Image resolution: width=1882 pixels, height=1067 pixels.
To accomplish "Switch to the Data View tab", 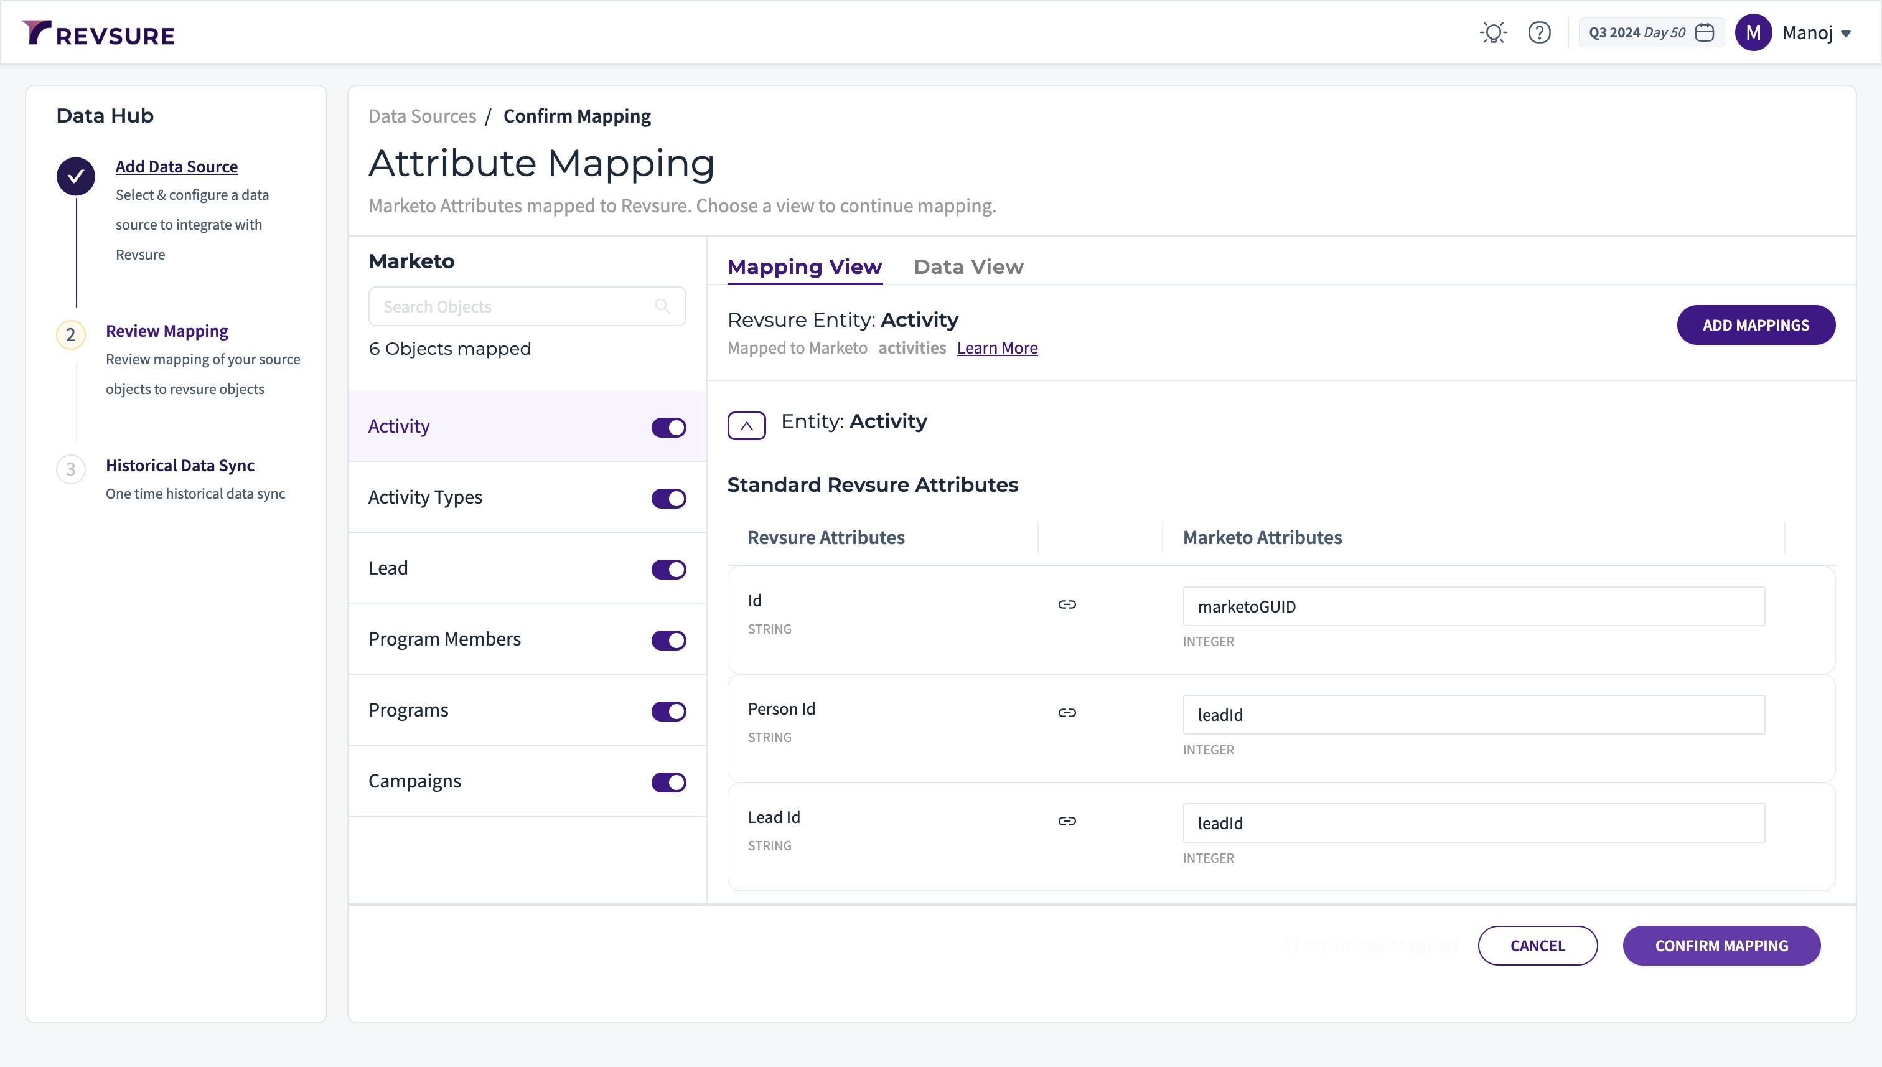I will click(968, 266).
